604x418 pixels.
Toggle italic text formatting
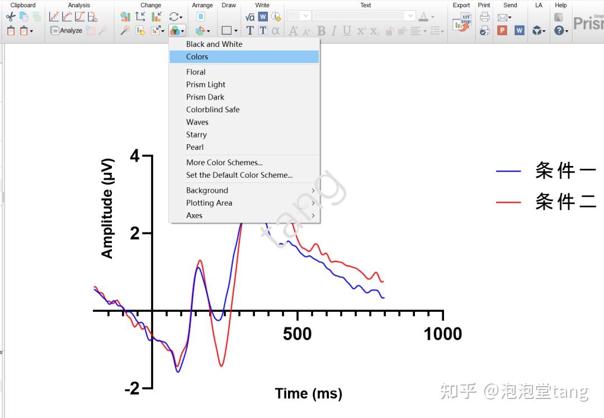pos(333,31)
